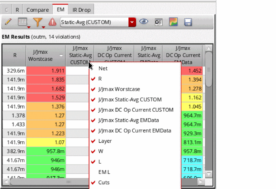Viewport: 276px width, 189px height.
Task: Click the R column header
Action: [x=15, y=56]
